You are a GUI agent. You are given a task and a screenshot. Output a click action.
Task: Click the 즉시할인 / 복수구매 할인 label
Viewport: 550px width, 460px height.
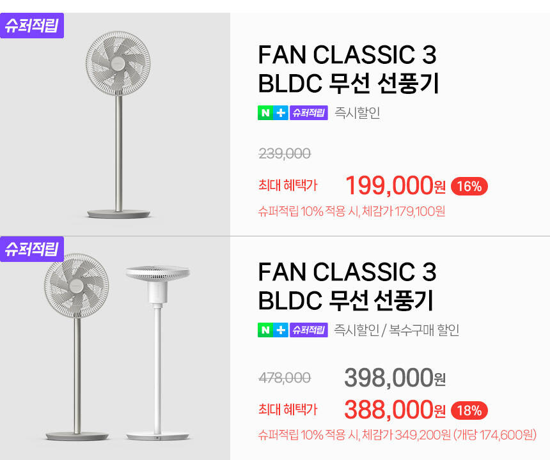click(397, 330)
